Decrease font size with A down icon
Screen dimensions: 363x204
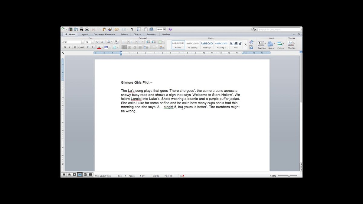pyautogui.click(x=103, y=42)
